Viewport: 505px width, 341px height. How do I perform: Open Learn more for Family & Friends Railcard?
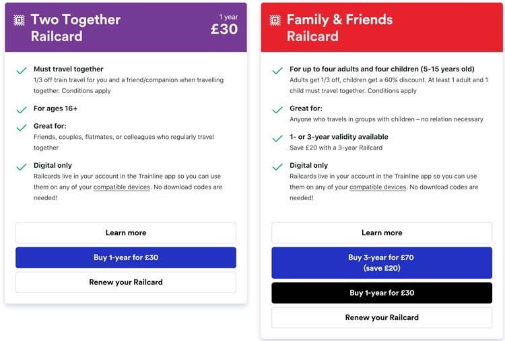point(382,232)
